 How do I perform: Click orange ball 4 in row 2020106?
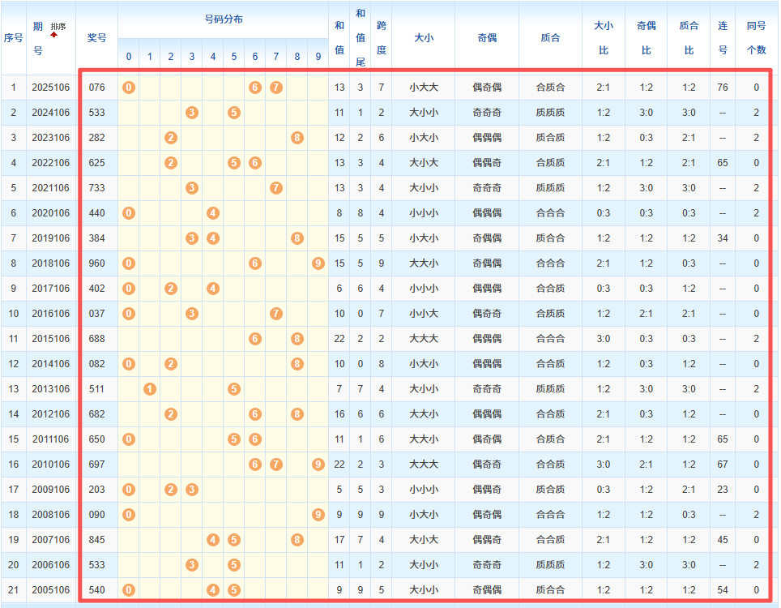[x=213, y=213]
